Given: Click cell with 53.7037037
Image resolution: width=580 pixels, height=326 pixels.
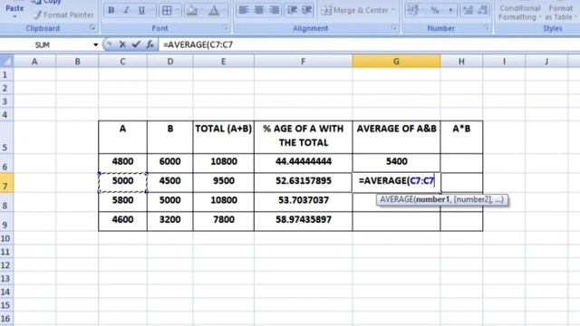Looking at the screenshot, I should coord(304,202).
